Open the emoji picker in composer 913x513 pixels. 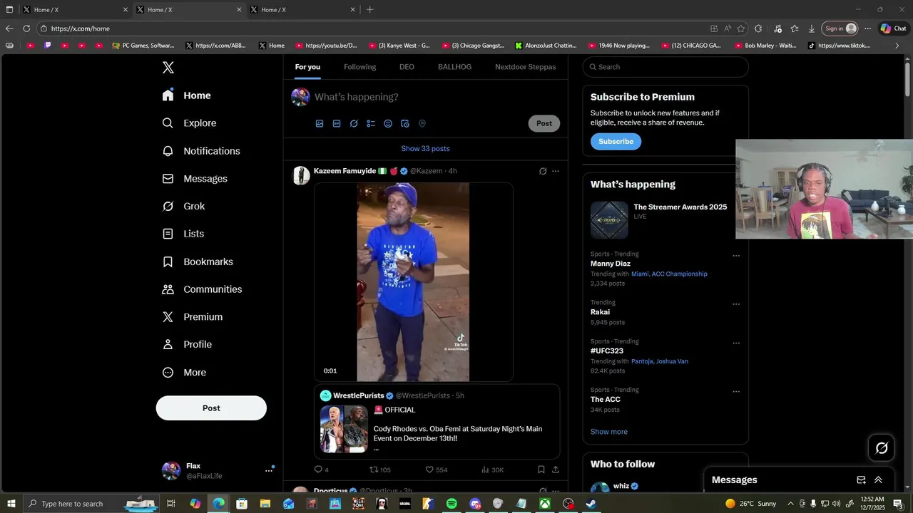[x=388, y=123]
